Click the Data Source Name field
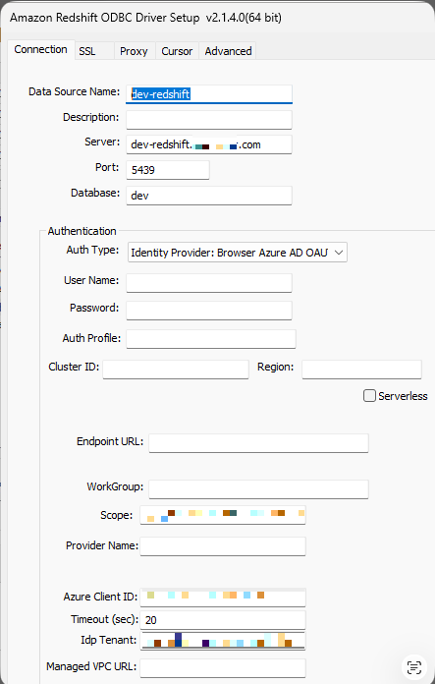Image resolution: width=437 pixels, height=684 pixels. pos(209,94)
